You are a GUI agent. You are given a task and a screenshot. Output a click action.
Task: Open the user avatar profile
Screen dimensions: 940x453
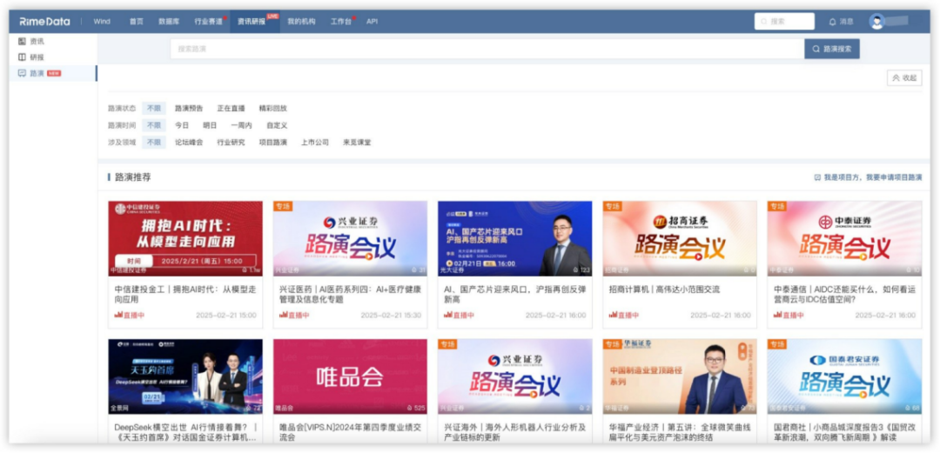click(x=877, y=21)
